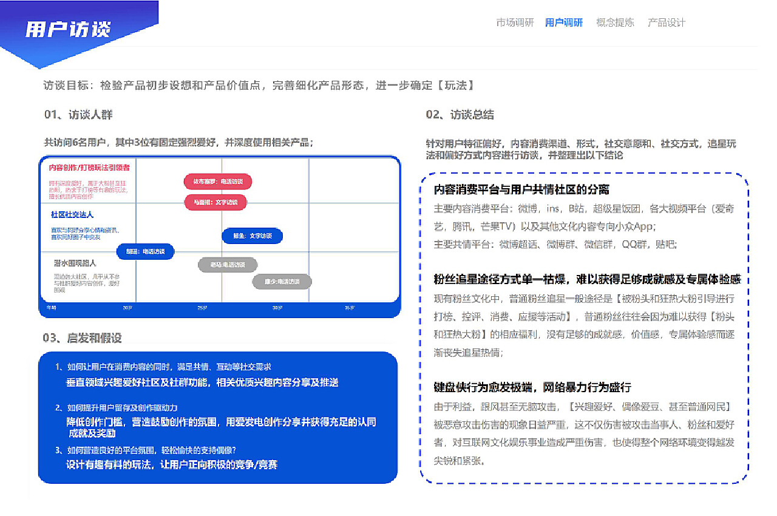The height and width of the screenshot is (516, 777).
Task: Click question 2 如何提升用户留存及创作驱动力
Action: [x=116, y=408]
